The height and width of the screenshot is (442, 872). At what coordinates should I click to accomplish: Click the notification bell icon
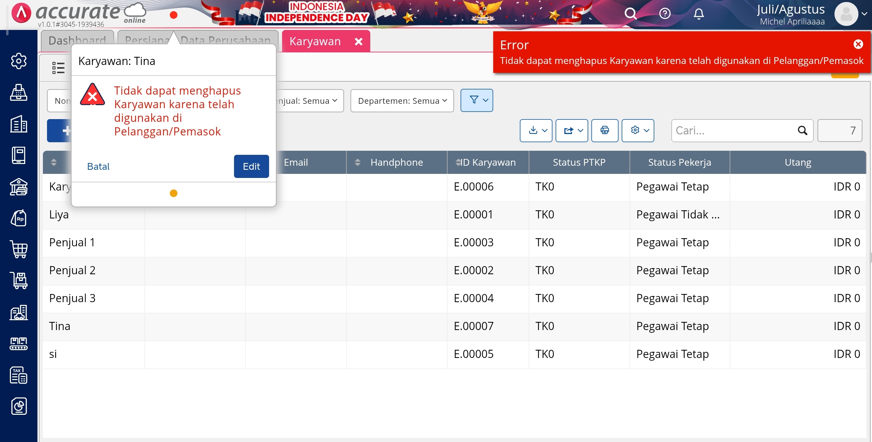pyautogui.click(x=699, y=14)
